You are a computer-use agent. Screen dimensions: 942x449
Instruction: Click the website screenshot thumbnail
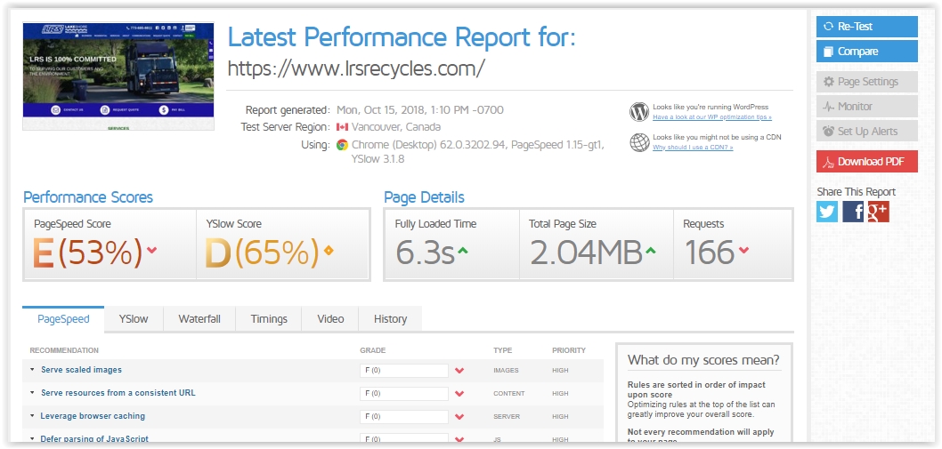118,76
